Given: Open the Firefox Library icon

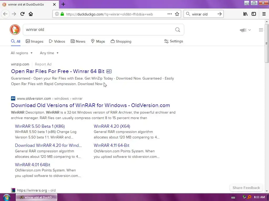Looking at the screenshot, I should tap(246, 14).
